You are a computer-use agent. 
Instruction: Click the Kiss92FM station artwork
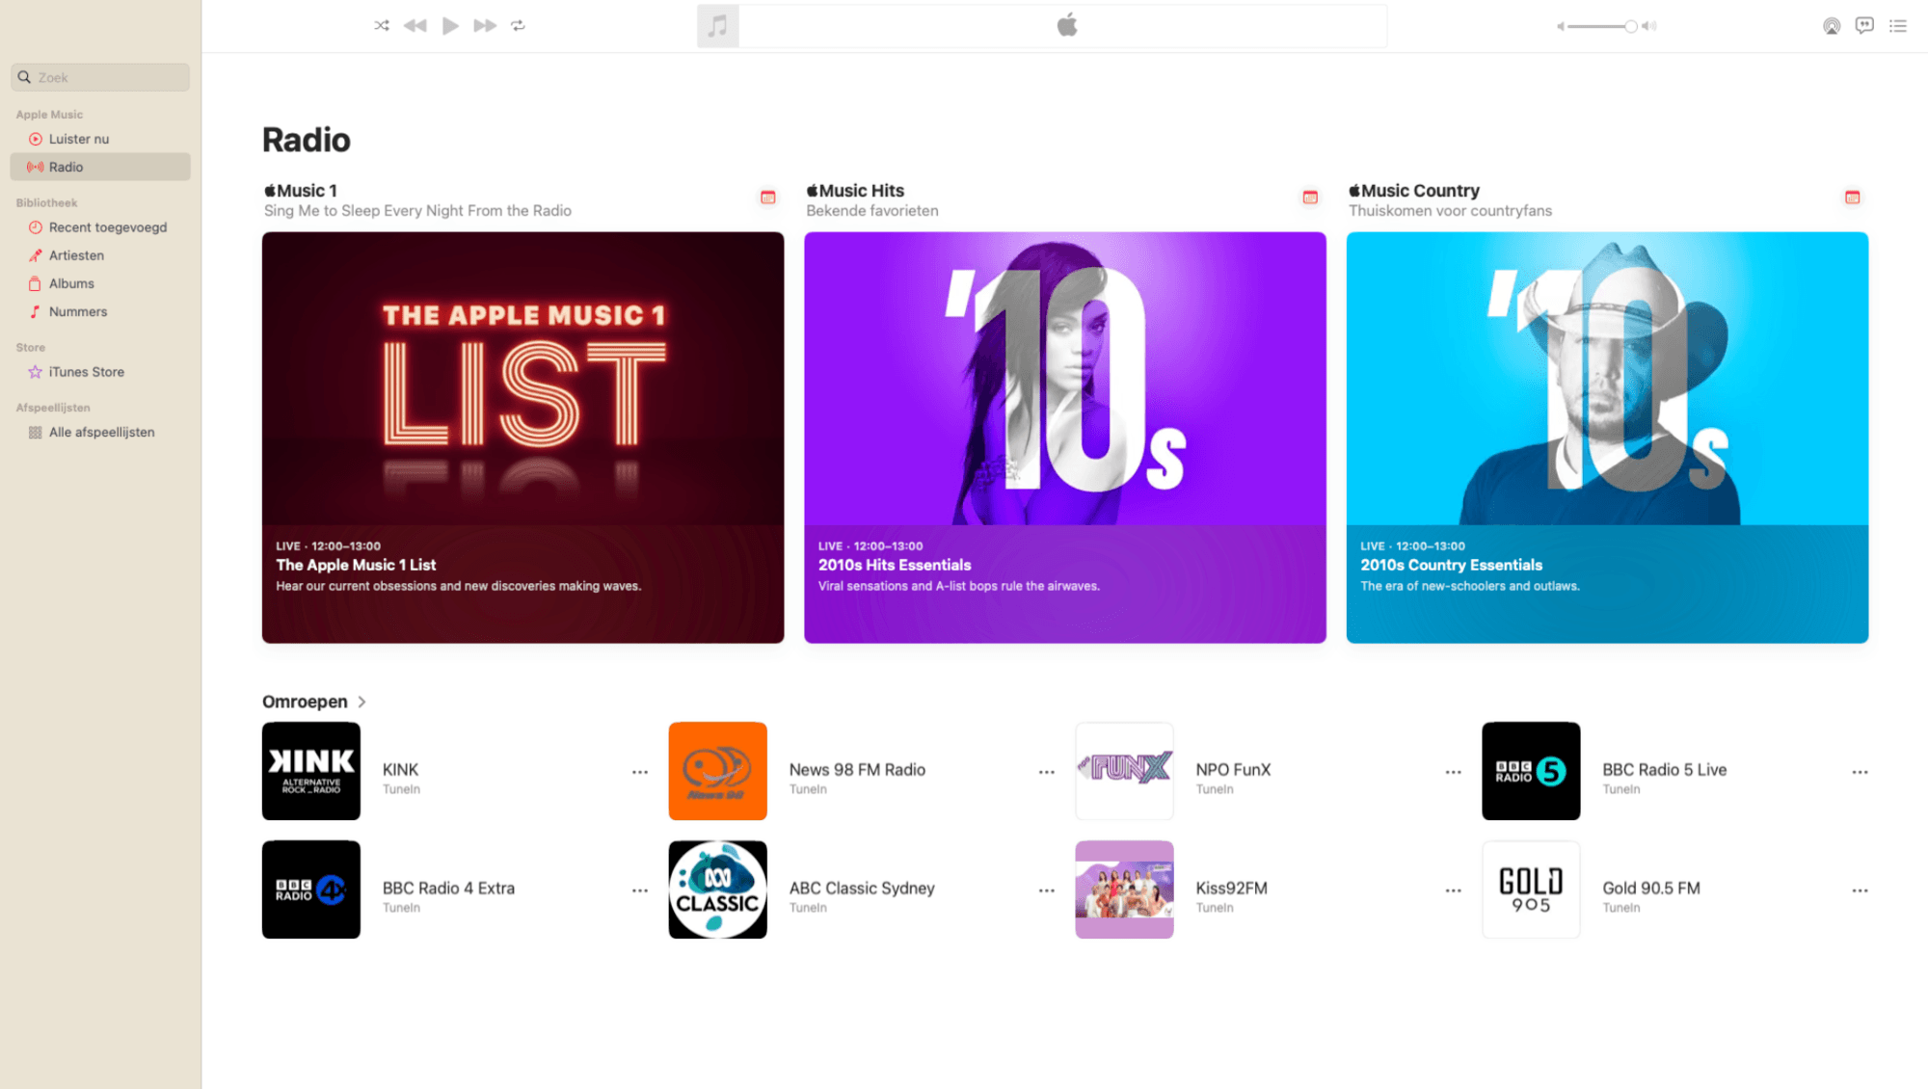click(x=1125, y=890)
